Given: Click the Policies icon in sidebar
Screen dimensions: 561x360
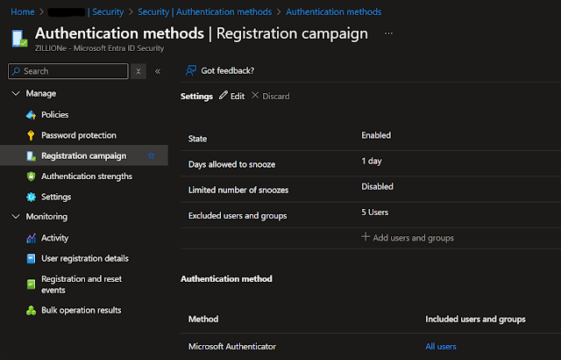Looking at the screenshot, I should 31,115.
